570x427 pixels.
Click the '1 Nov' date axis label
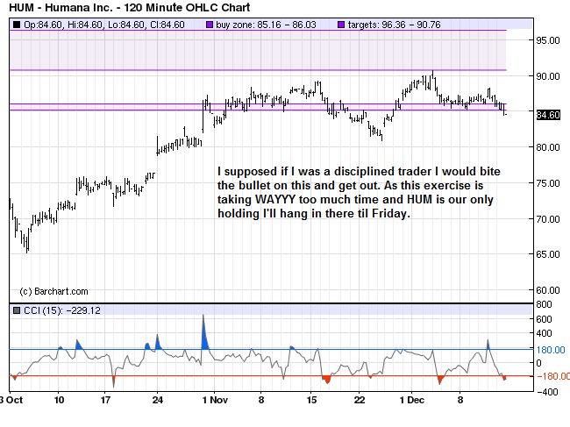pyautogui.click(x=215, y=400)
